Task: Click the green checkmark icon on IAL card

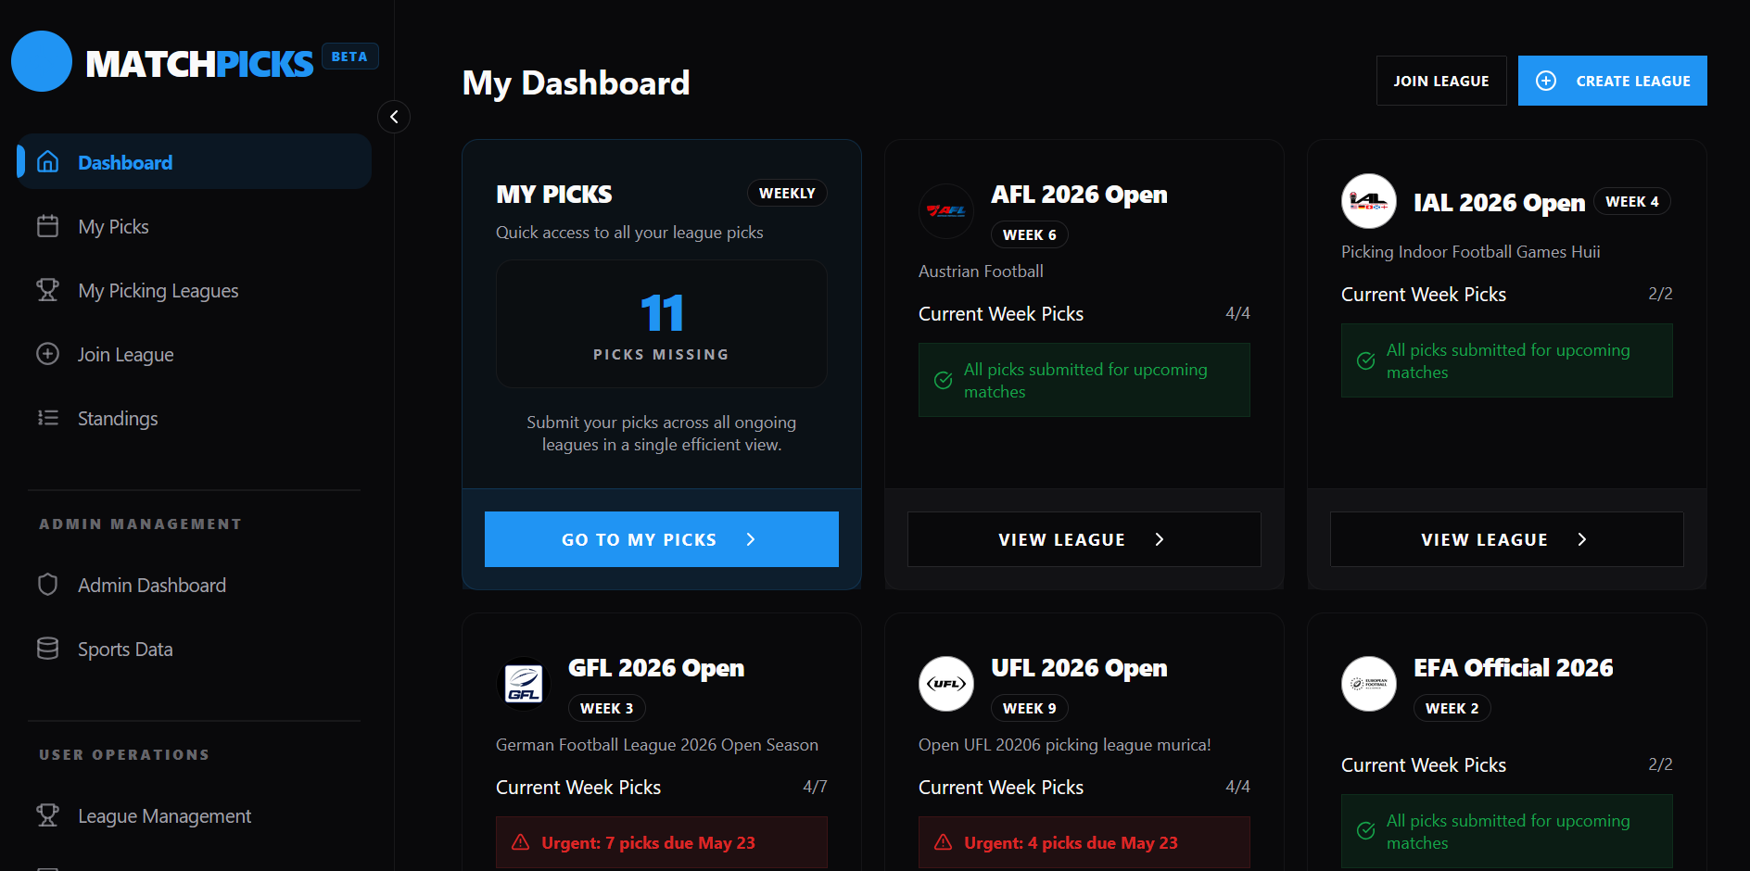Action: coord(1366,360)
